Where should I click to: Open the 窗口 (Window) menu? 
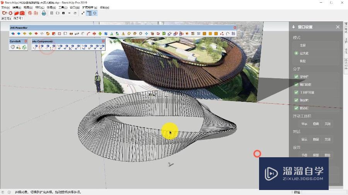point(75,8)
